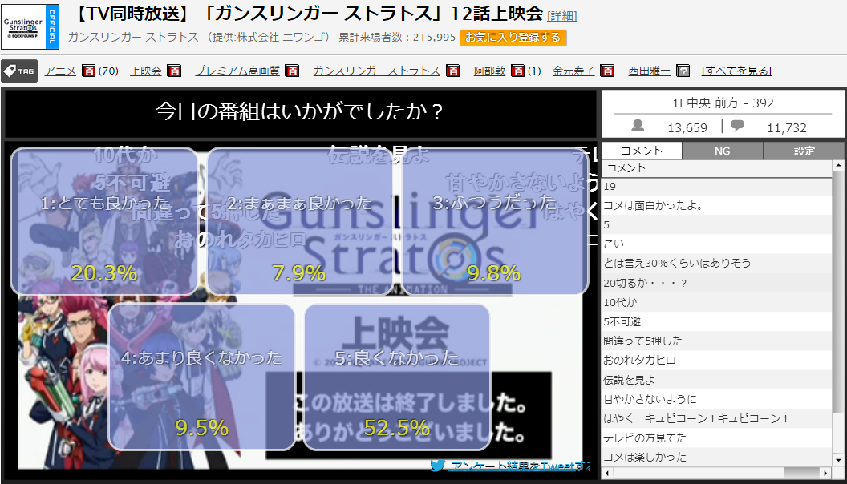The height and width of the screenshot is (484, 847).
Task: Click the コメント column header
Action: pyautogui.click(x=716, y=168)
